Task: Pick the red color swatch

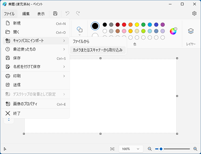Action: [x=124, y=24]
